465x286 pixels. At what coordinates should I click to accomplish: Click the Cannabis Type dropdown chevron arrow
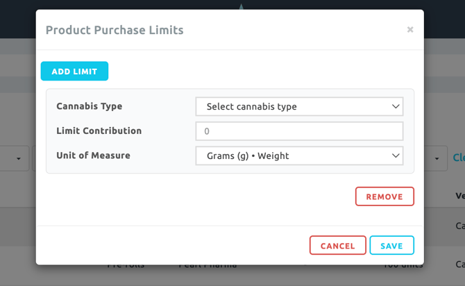[396, 107]
